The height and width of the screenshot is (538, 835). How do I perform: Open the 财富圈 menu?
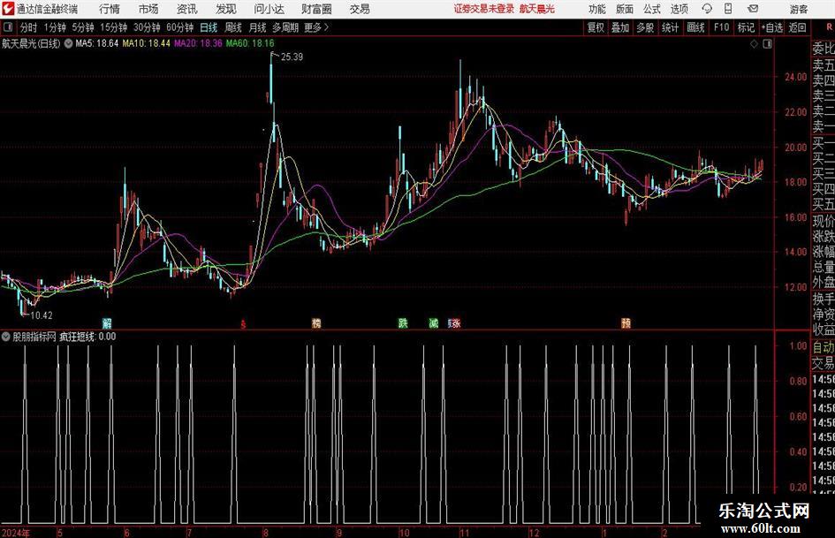click(316, 9)
